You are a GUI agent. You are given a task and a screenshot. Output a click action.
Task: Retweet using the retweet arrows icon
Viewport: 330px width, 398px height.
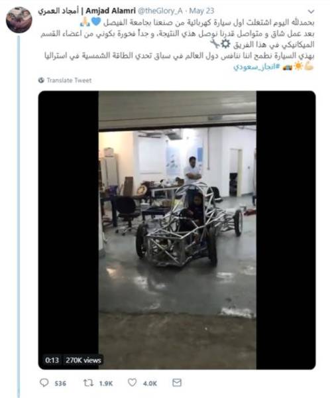pos(88,383)
